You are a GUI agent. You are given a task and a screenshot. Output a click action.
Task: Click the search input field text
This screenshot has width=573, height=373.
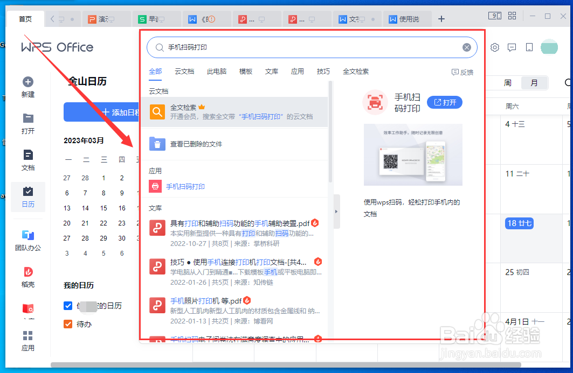(x=188, y=47)
